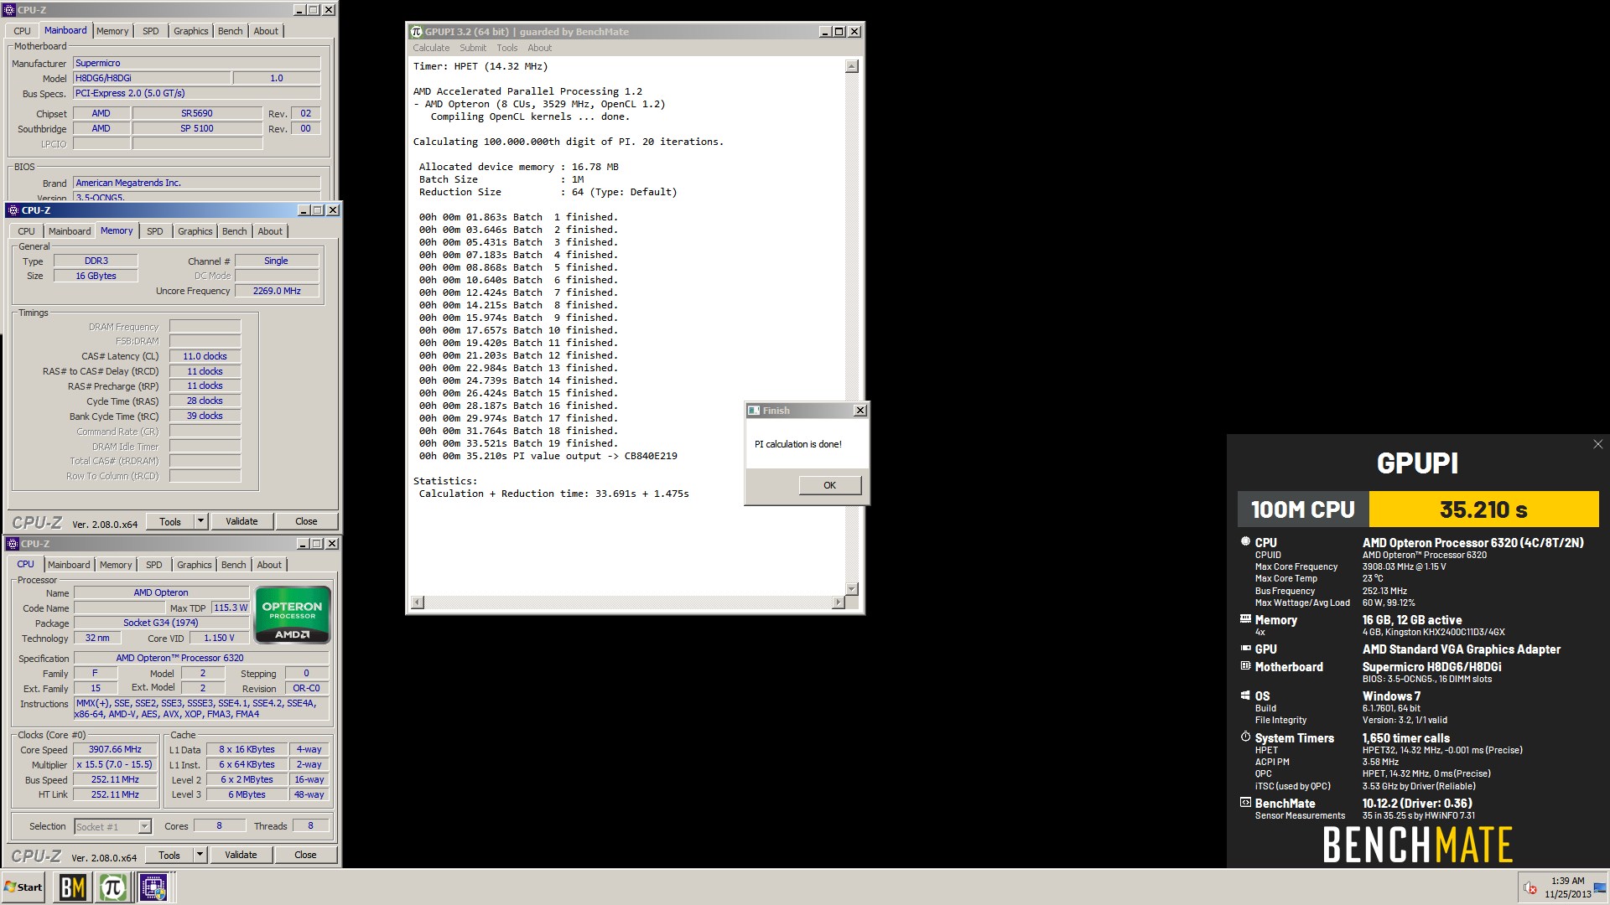
Task: Open Bench tab in Memory CPU-Z window
Action: coord(235,231)
